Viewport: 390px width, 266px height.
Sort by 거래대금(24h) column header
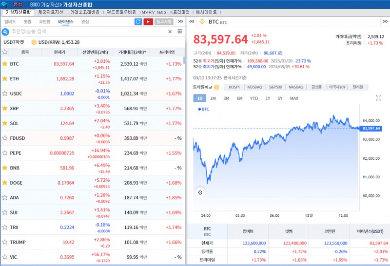132,52
